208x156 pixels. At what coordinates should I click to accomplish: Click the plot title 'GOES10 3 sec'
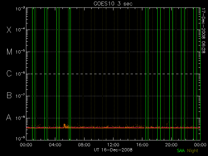click(x=113, y=4)
